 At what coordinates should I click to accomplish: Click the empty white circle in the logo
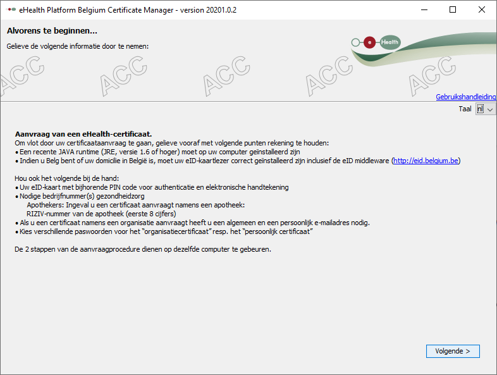click(355, 42)
